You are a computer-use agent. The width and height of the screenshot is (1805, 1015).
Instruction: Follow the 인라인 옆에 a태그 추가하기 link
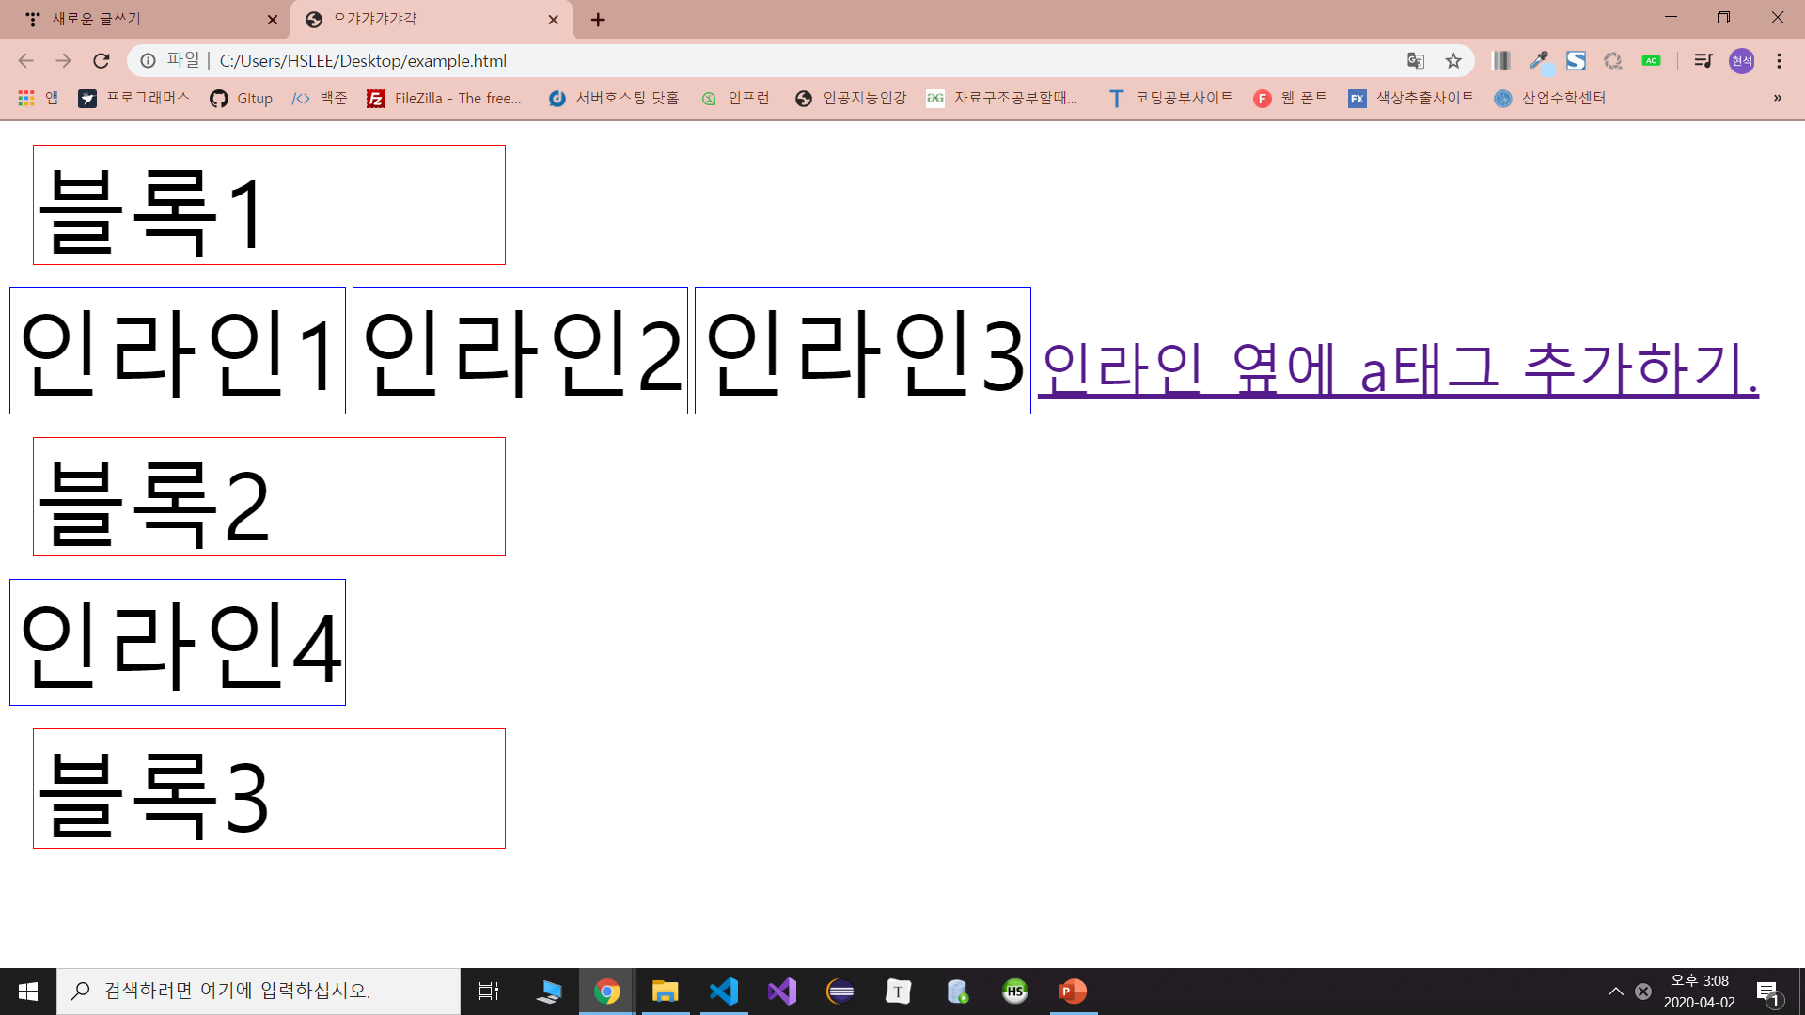[1398, 368]
